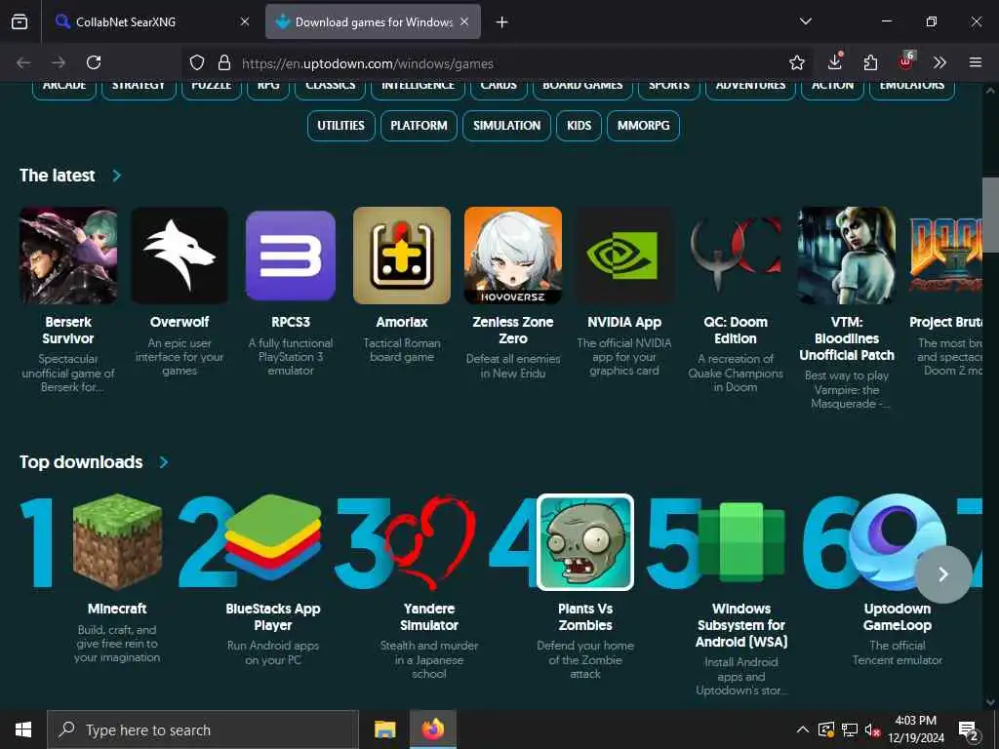999x749 pixels.
Task: Open the Yandere Simulator heart icon
Action: tap(429, 542)
